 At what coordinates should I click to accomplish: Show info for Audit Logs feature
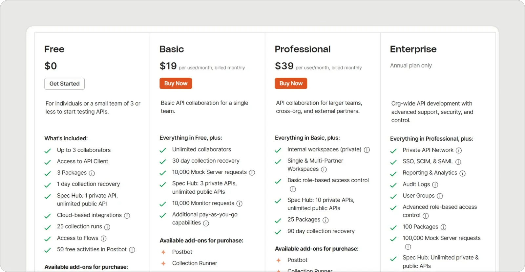pyautogui.click(x=435, y=185)
